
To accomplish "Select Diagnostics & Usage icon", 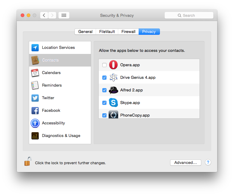I will pyautogui.click(x=35, y=136).
